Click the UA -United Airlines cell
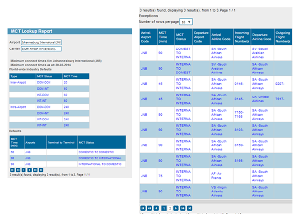The image size is (294, 216). [262, 99]
